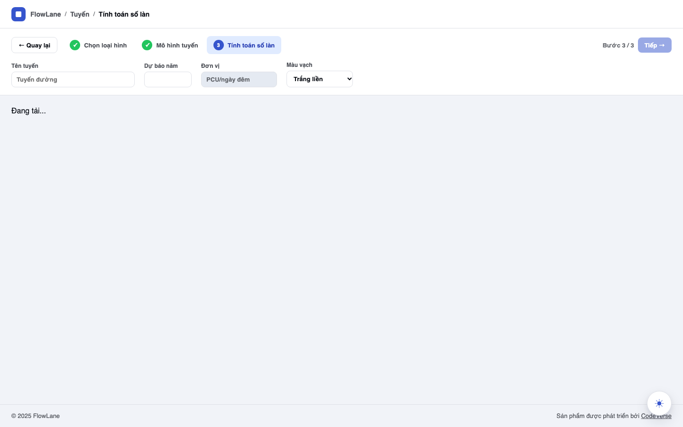Click the Đơn vị PCU/ngày đêm field

pos(239,80)
